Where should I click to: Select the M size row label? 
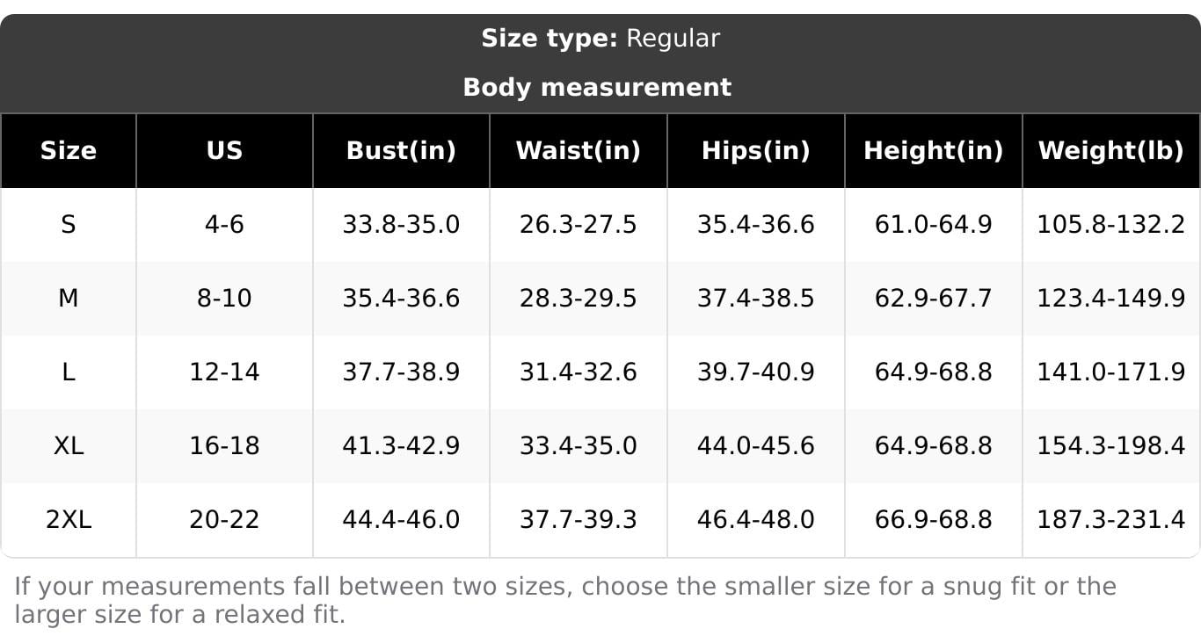pos(69,299)
